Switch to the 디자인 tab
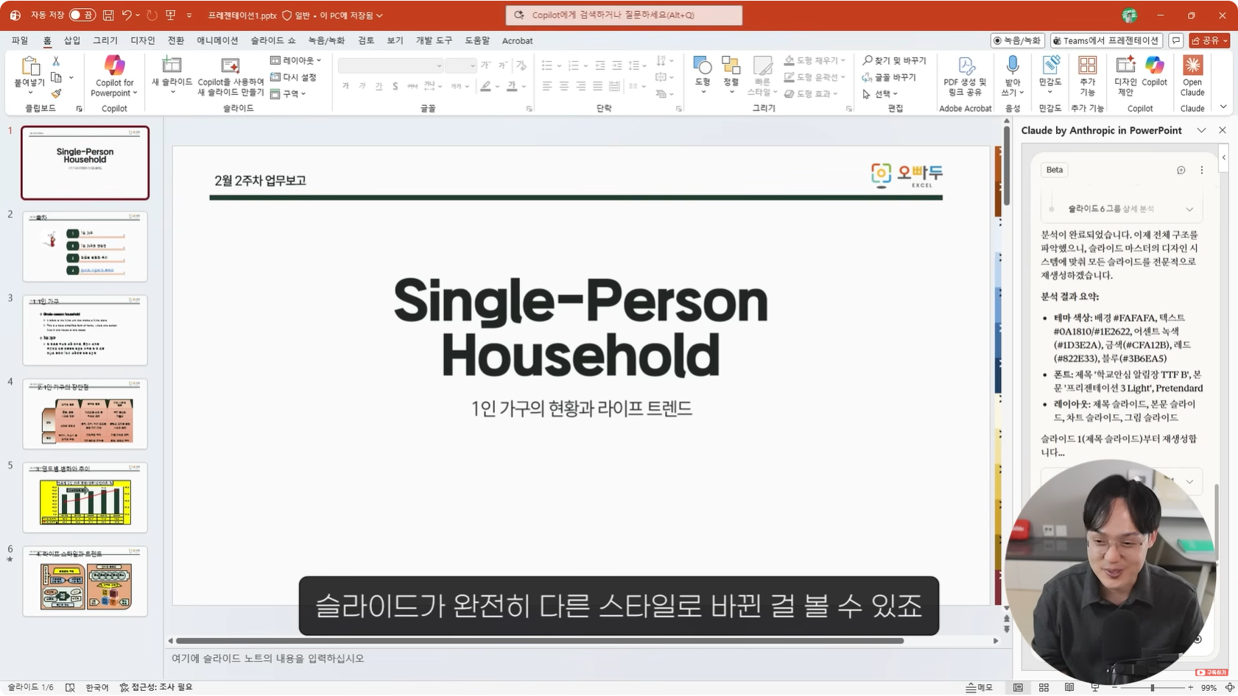 143,40
